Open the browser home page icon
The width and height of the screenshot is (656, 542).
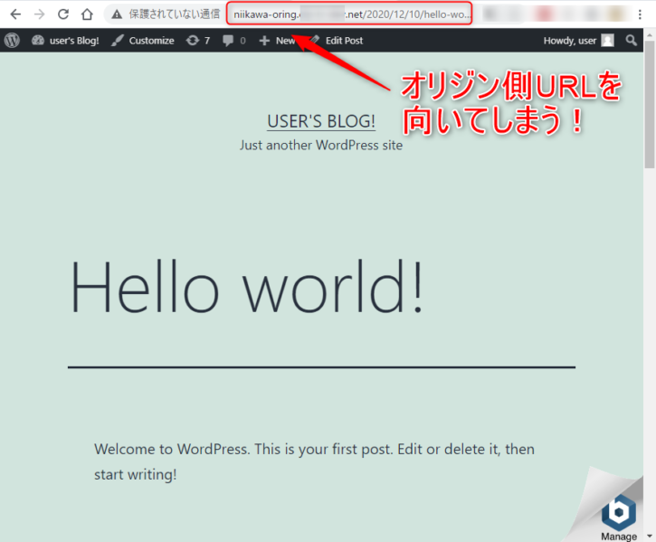[87, 14]
